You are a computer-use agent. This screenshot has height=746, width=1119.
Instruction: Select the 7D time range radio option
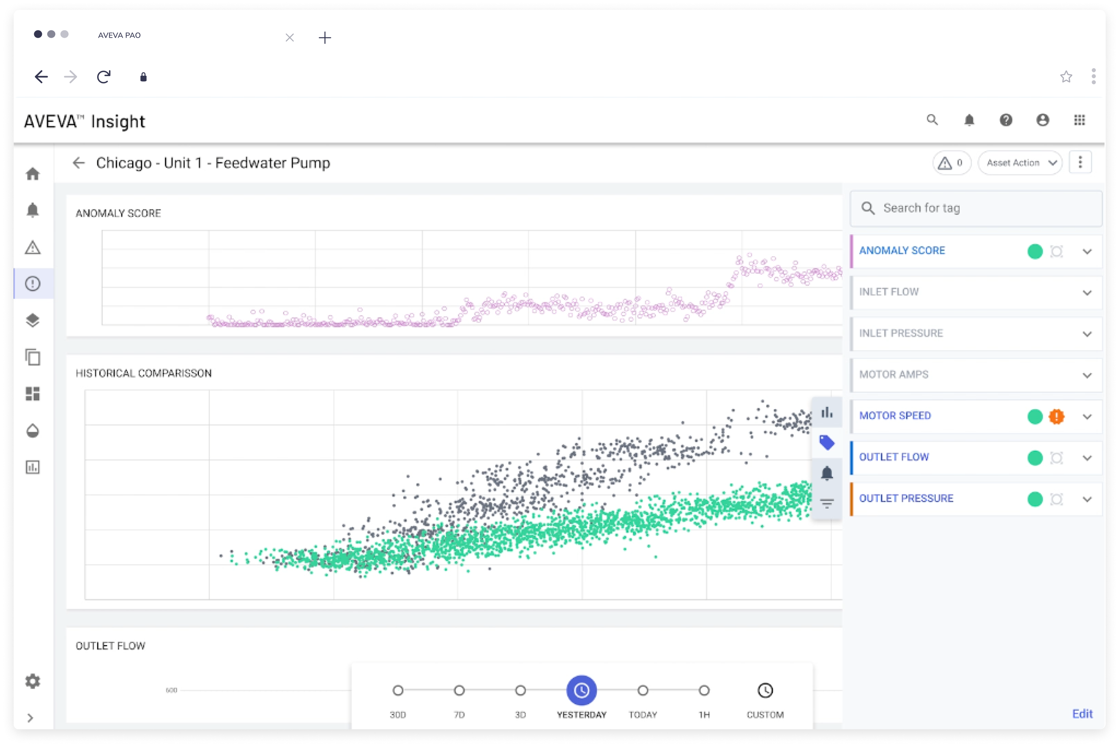[459, 690]
